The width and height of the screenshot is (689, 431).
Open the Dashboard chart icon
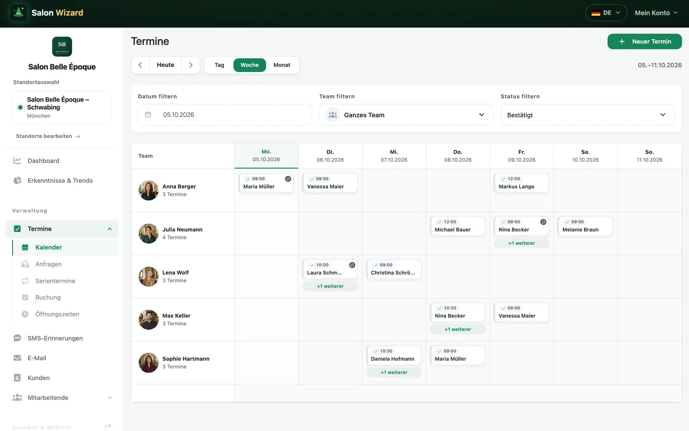(17, 161)
